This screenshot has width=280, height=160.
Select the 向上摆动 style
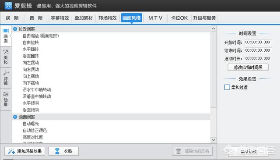pyautogui.click(x=31, y=76)
